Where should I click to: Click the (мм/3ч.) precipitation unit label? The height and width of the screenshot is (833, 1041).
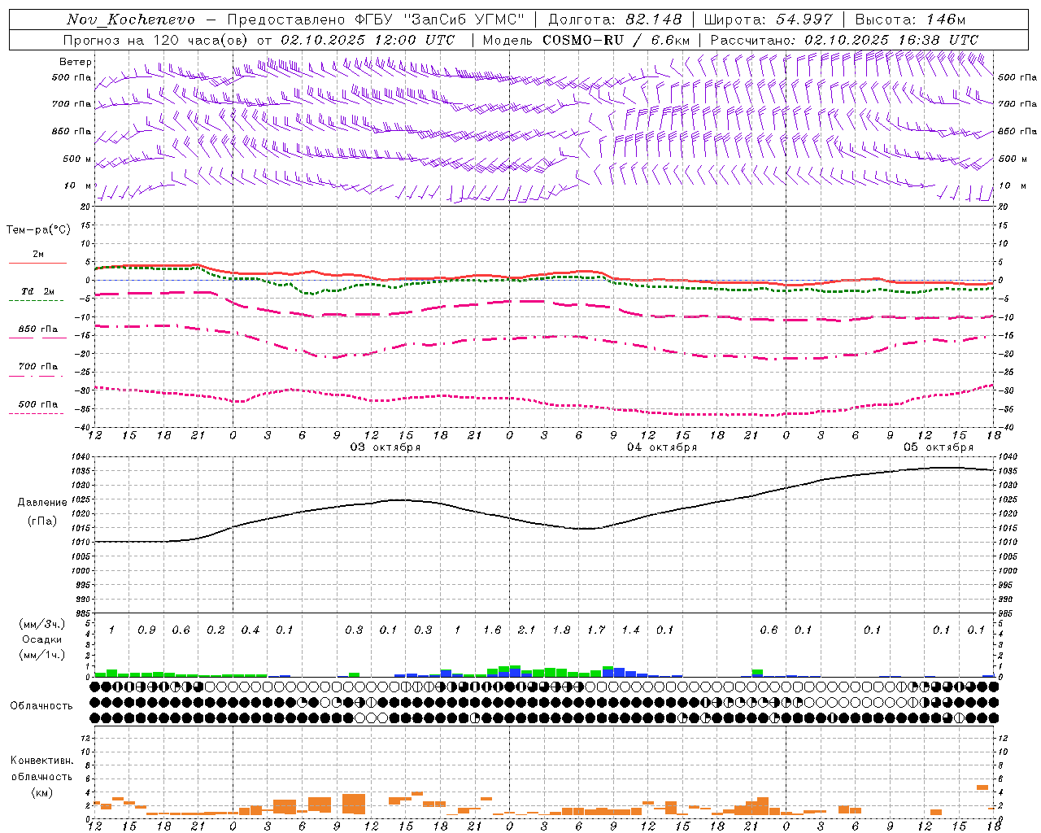pos(41,625)
